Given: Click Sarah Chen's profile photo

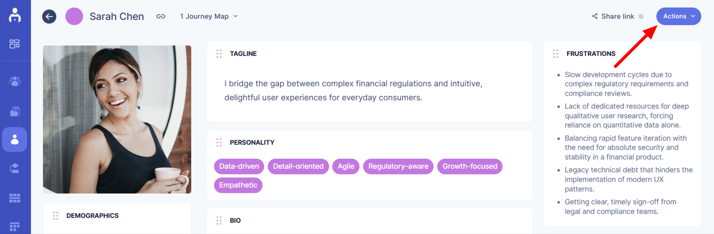Looking at the screenshot, I should tap(117, 119).
